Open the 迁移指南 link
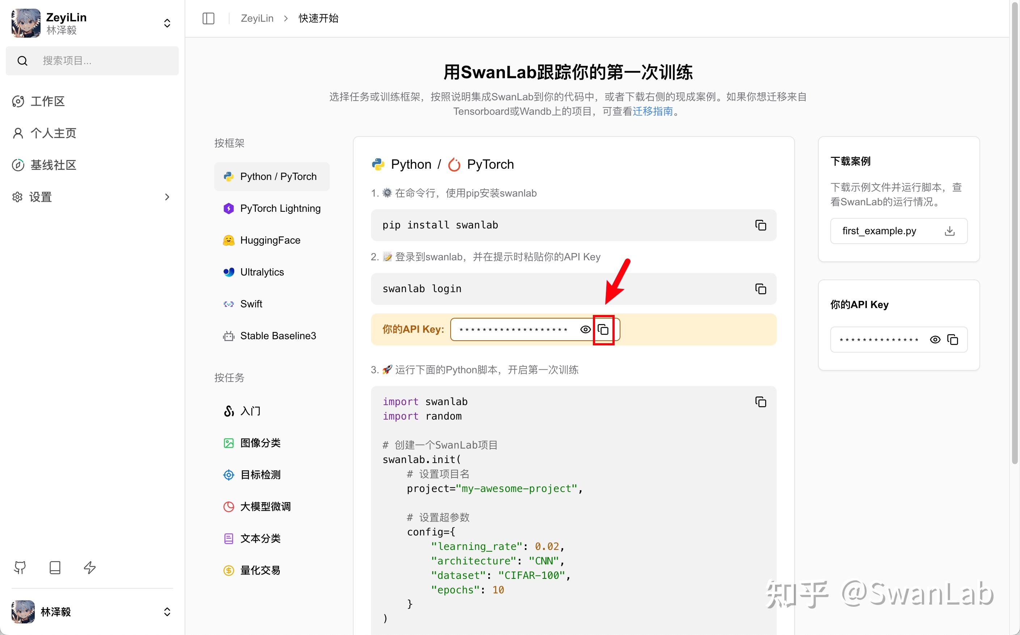Viewport: 1020px width, 635px height. tap(652, 111)
